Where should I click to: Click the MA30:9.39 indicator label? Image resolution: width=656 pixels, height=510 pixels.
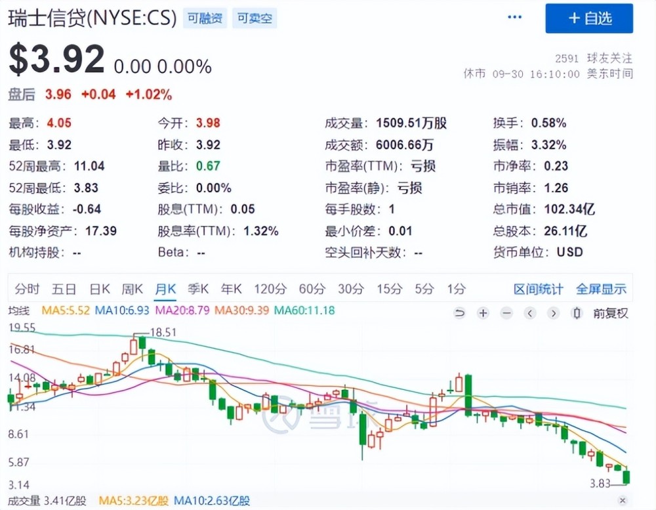point(242,310)
